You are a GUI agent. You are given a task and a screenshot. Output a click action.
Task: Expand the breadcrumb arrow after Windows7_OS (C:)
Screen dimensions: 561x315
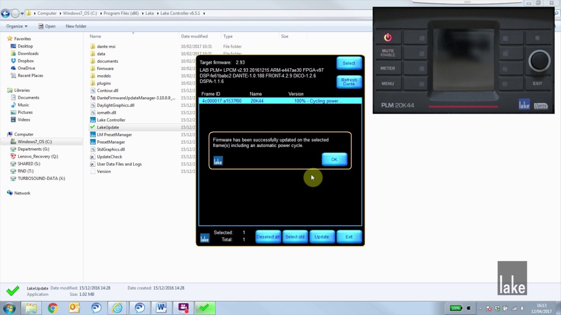click(x=100, y=13)
